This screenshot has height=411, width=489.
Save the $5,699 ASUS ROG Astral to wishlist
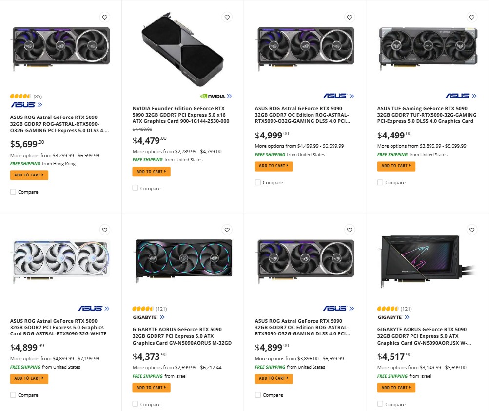pyautogui.click(x=104, y=17)
